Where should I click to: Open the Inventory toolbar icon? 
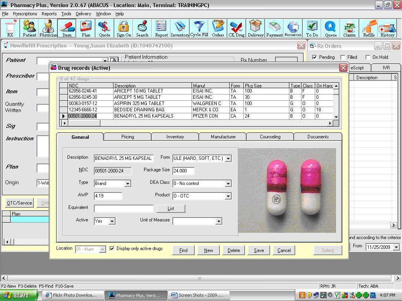click(180, 28)
